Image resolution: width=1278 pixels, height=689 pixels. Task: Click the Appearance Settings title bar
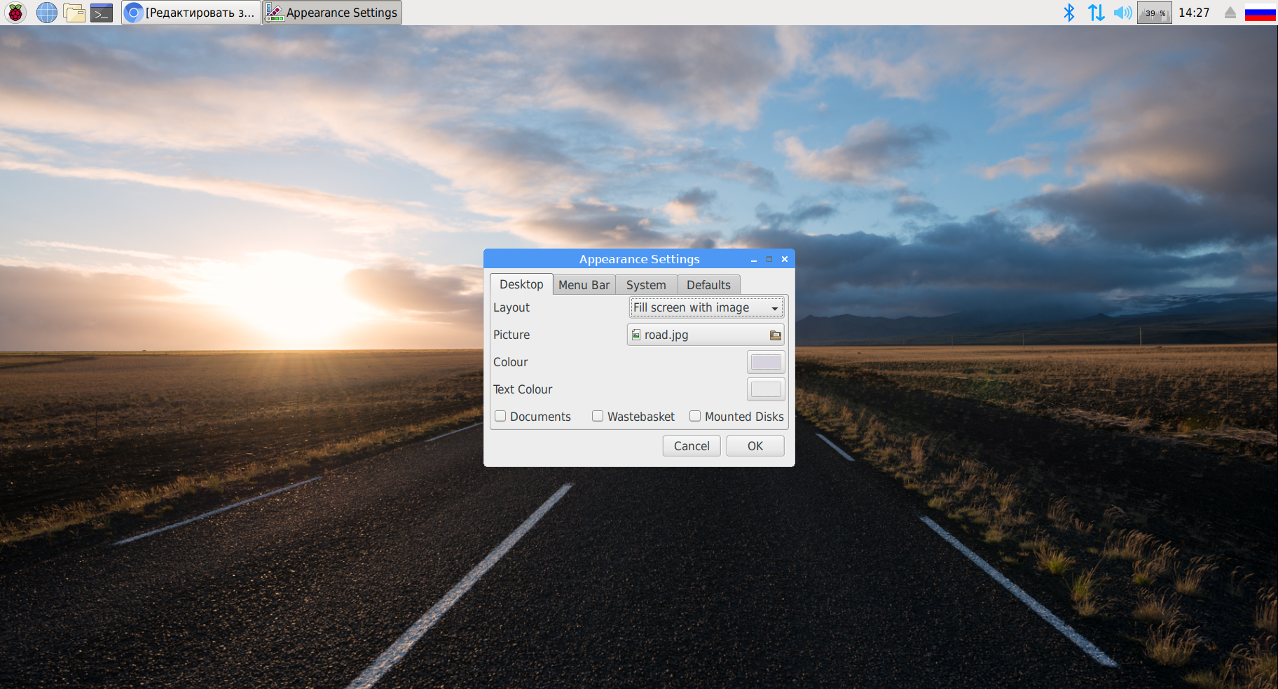click(639, 259)
